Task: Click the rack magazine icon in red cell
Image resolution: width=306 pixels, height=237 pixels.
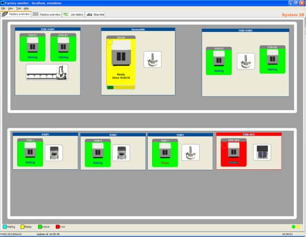Action: pyautogui.click(x=262, y=152)
